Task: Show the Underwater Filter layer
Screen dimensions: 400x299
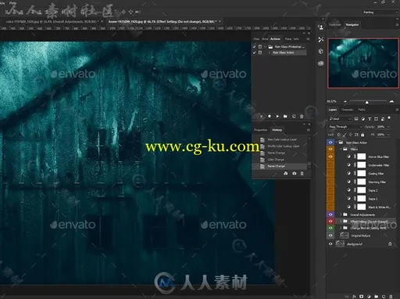Action: 330,165
